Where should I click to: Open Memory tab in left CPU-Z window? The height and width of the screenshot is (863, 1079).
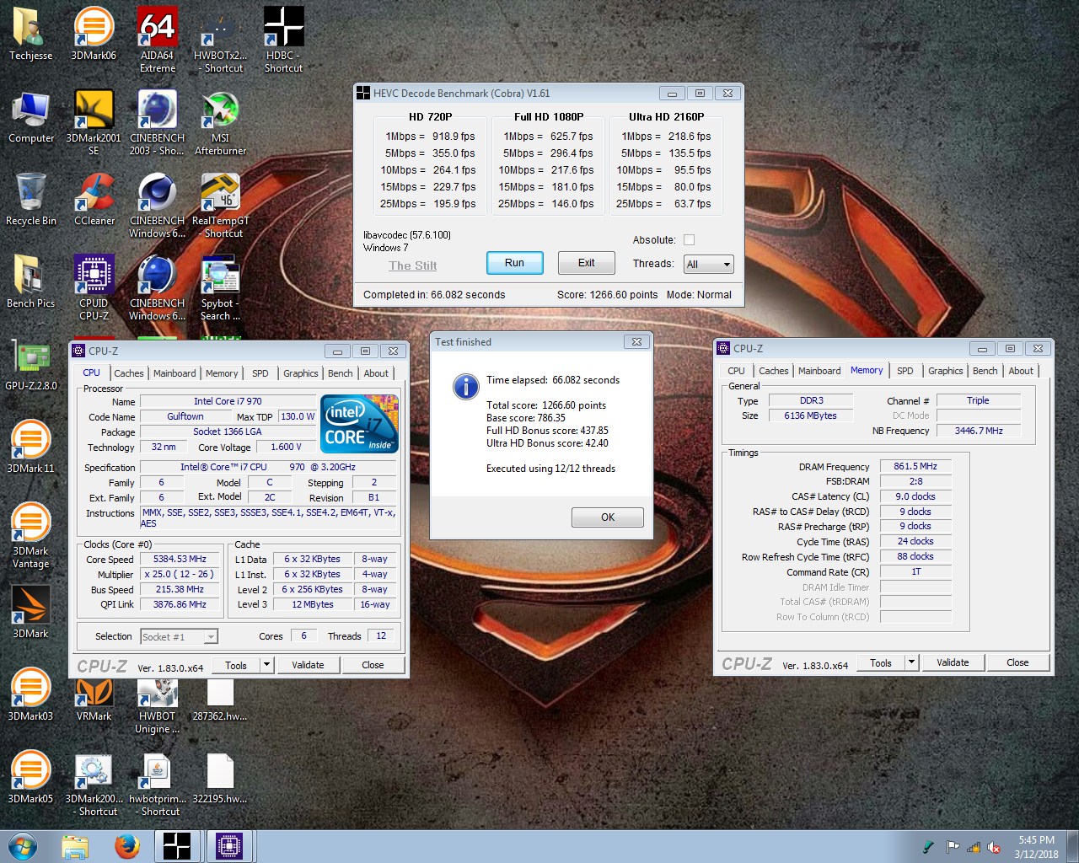pos(222,373)
